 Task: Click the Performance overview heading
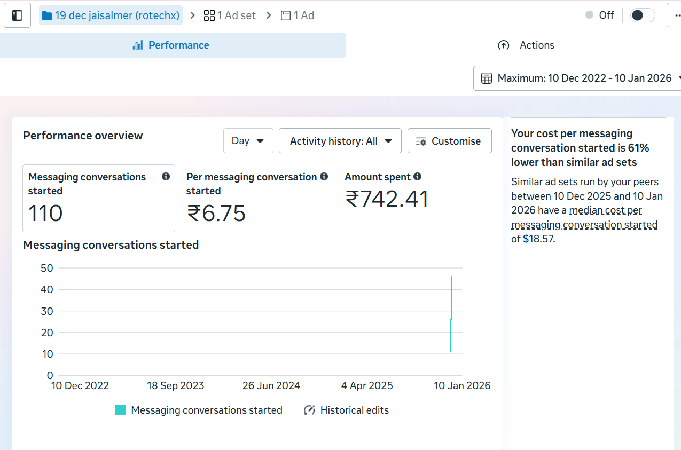tap(83, 136)
